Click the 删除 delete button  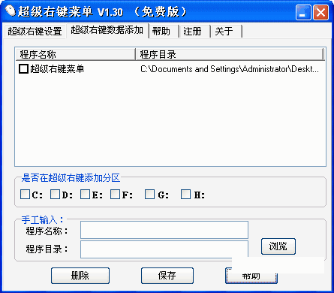[80, 276]
